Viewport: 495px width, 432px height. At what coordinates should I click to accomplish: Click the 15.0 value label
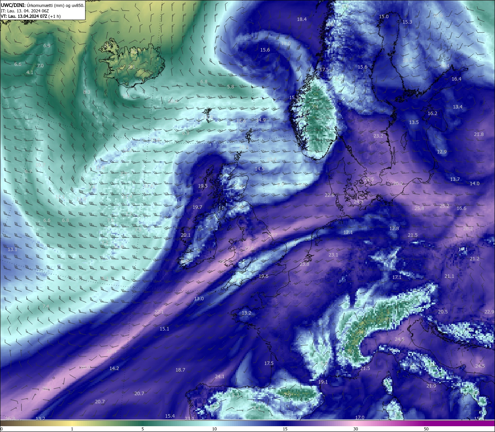384,17
